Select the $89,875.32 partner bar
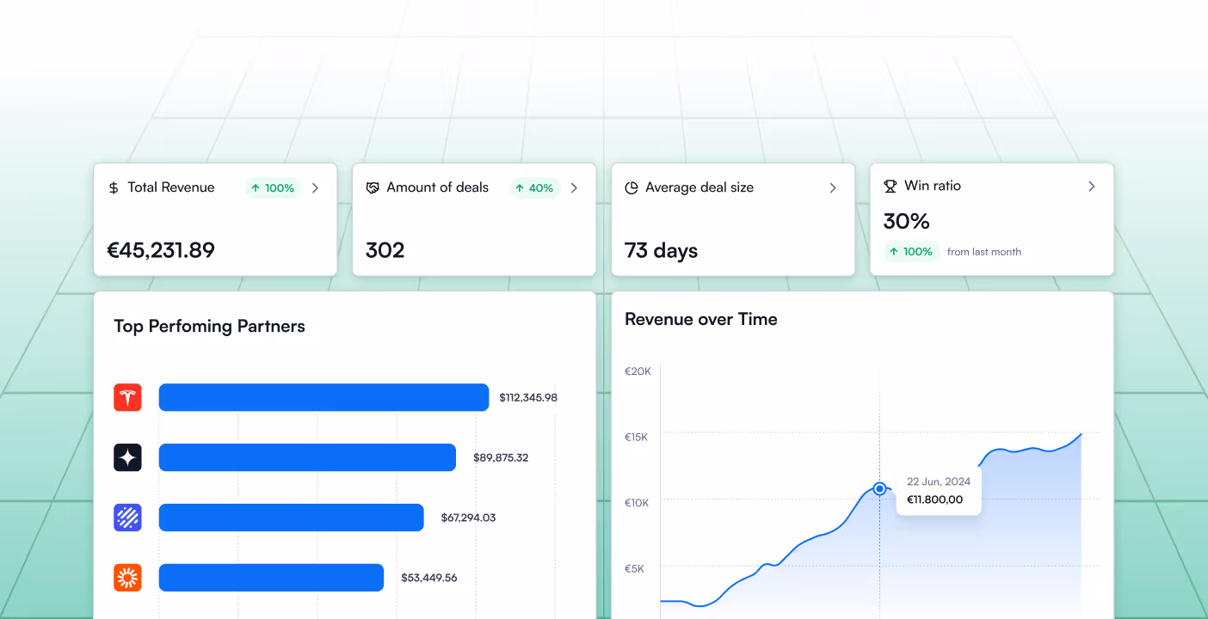The height and width of the screenshot is (619, 1208). [307, 457]
